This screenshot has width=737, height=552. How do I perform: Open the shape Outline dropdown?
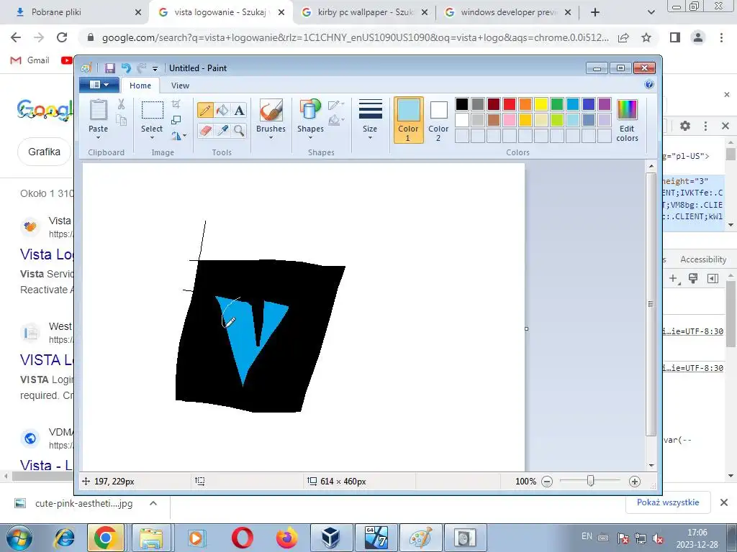coord(336,104)
